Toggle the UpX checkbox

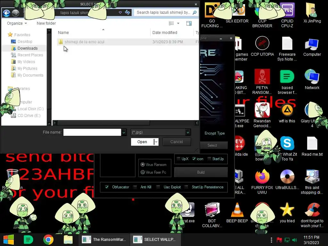[178, 159]
